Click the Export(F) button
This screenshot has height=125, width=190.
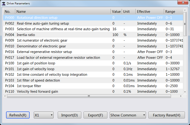(x=96, y=115)
